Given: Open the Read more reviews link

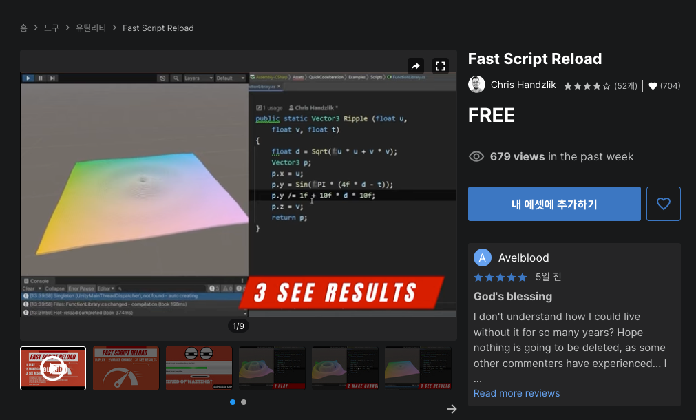Looking at the screenshot, I should (516, 393).
